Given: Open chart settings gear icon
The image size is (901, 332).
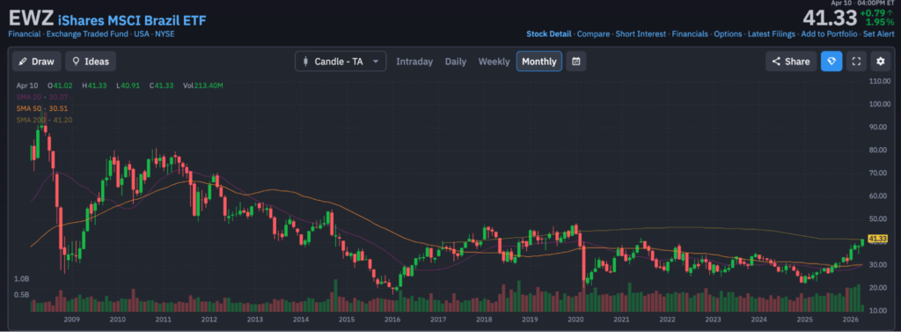Looking at the screenshot, I should click(x=881, y=62).
